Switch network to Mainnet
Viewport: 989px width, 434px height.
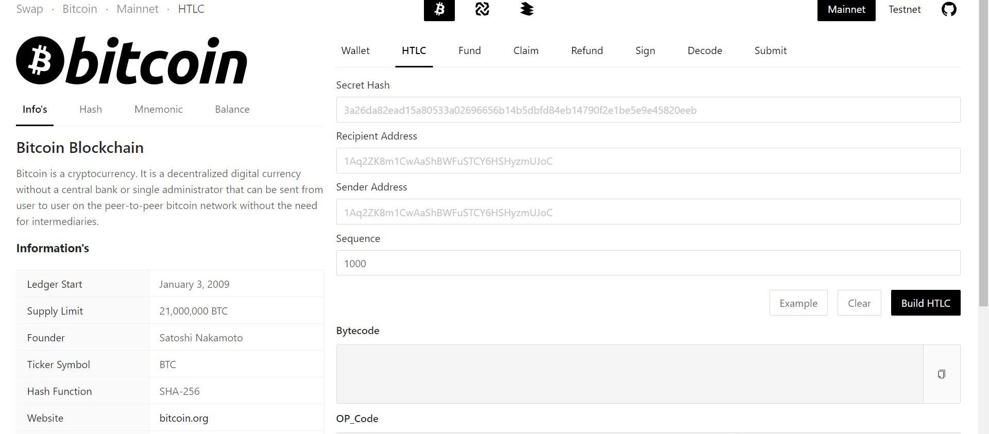(x=846, y=10)
